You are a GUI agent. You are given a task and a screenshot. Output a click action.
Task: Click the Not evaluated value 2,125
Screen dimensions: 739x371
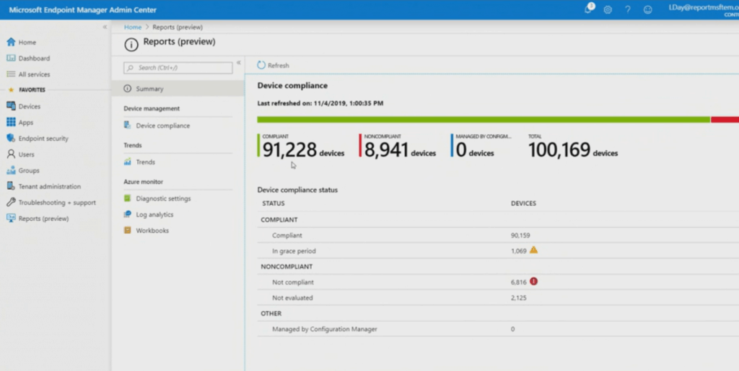(518, 297)
